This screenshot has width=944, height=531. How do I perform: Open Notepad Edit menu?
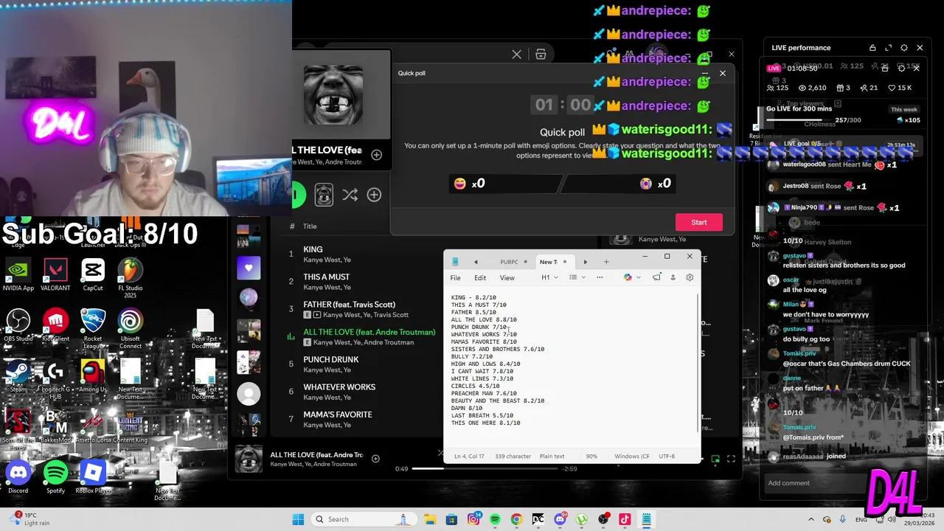click(x=480, y=278)
